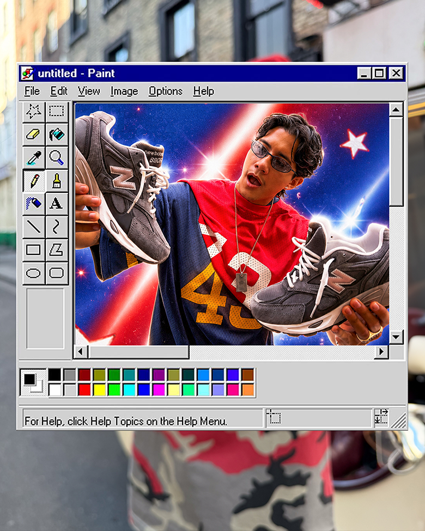Click the selection size icon in status bar
Screen dimensions: 425x531
[381, 417]
